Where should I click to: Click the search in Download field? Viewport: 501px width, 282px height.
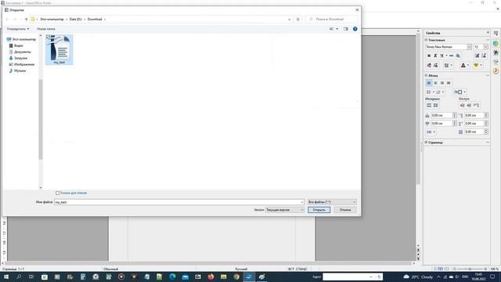click(x=332, y=19)
